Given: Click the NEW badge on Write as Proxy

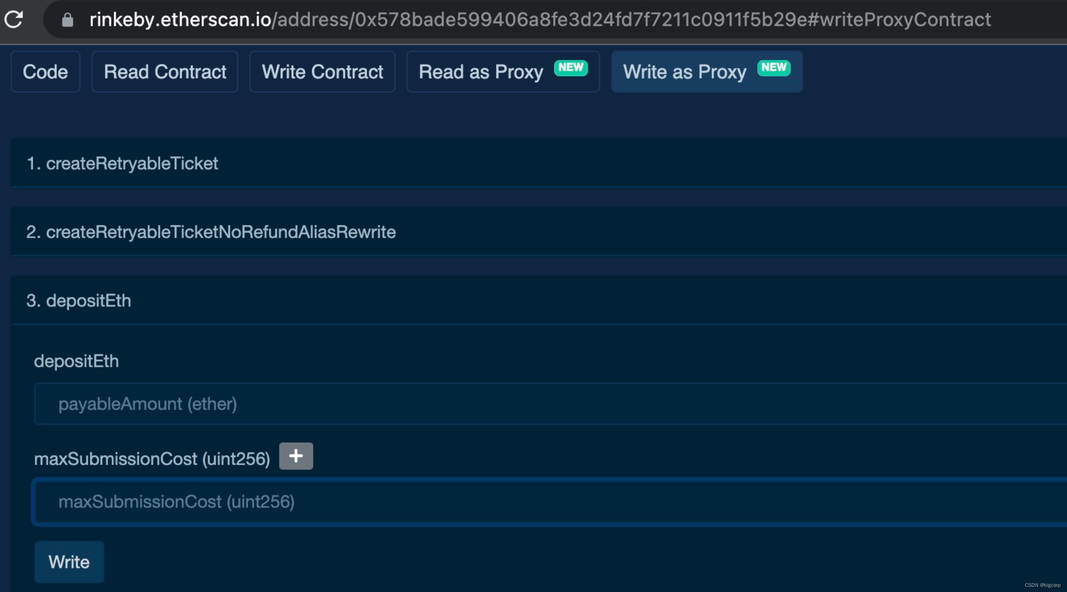Looking at the screenshot, I should point(774,68).
